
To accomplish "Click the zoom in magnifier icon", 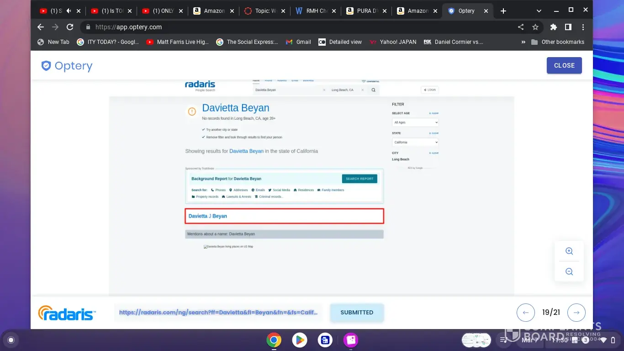I will (569, 251).
